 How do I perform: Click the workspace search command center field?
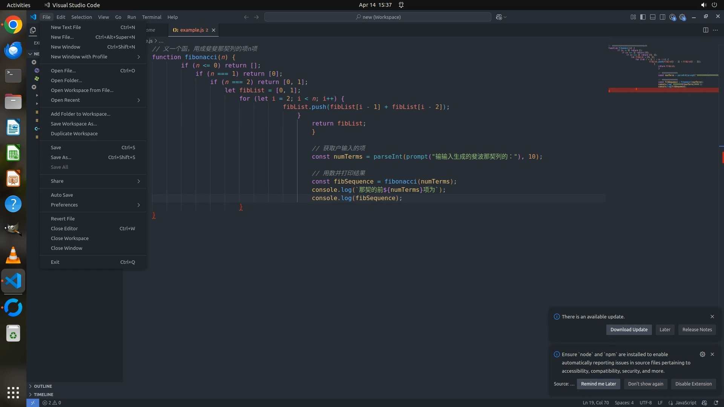tap(377, 17)
